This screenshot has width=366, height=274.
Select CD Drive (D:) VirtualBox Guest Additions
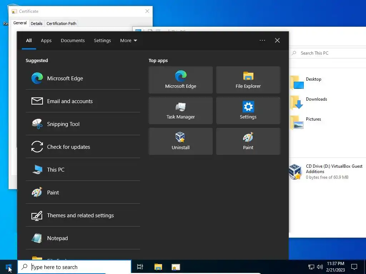(326, 172)
